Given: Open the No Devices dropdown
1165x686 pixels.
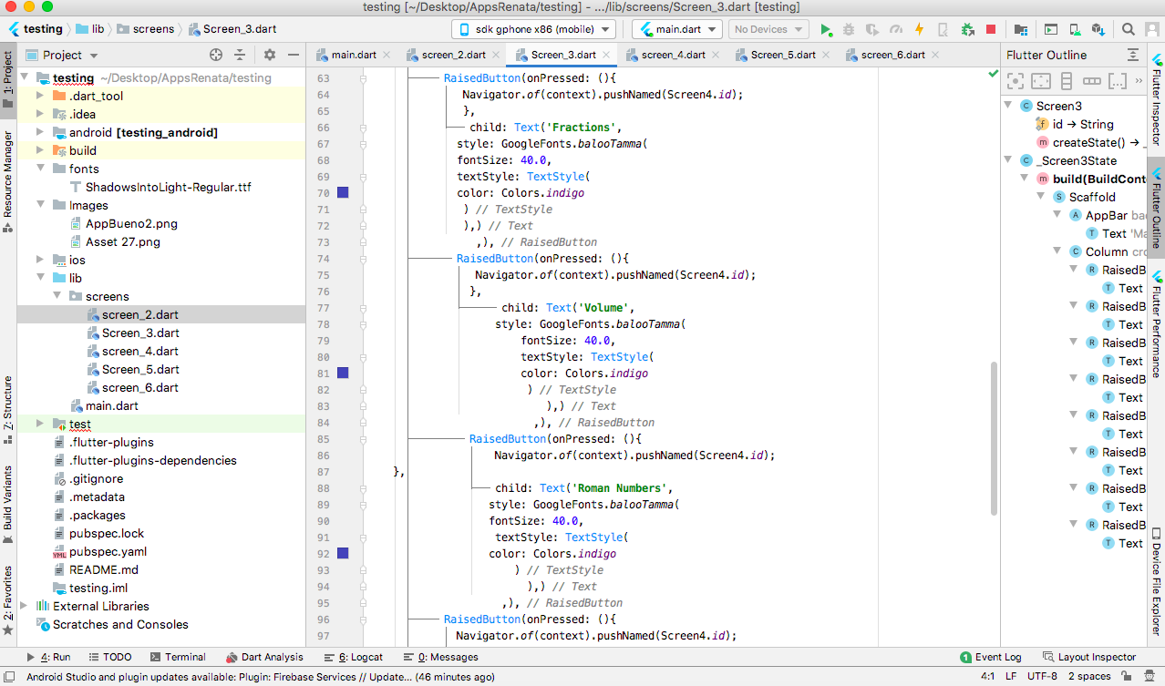Looking at the screenshot, I should coord(768,29).
